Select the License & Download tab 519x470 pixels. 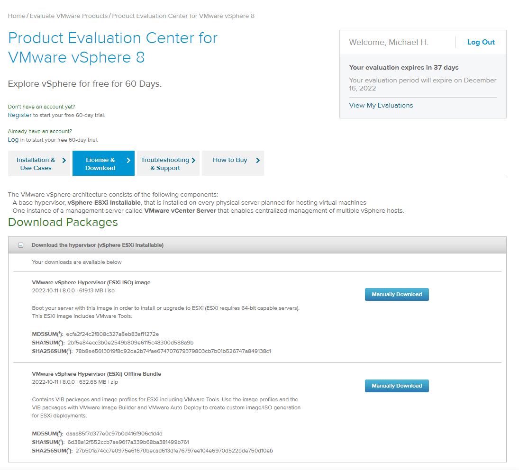tap(103, 163)
